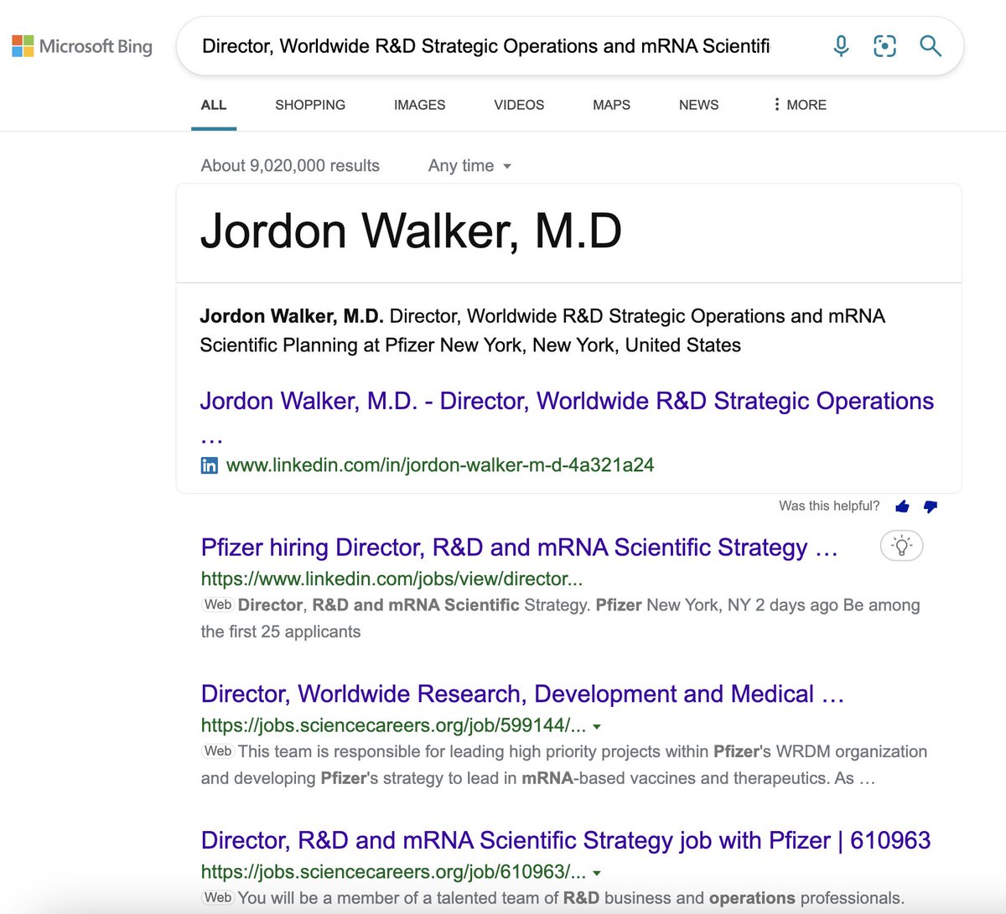Click thumbs up helpful icon
Image resolution: width=1006 pixels, height=914 pixels.
pyautogui.click(x=902, y=506)
